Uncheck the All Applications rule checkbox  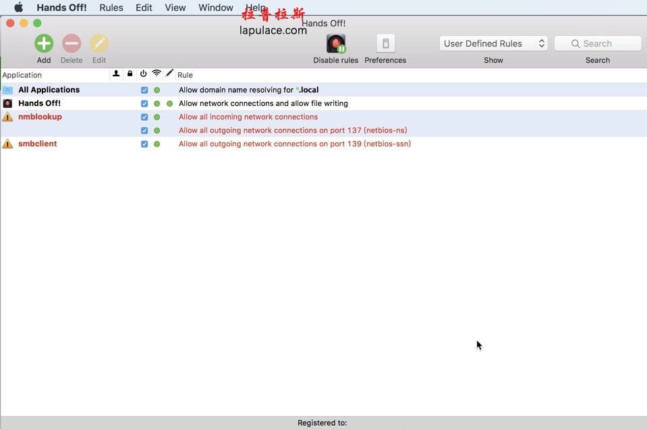click(144, 89)
